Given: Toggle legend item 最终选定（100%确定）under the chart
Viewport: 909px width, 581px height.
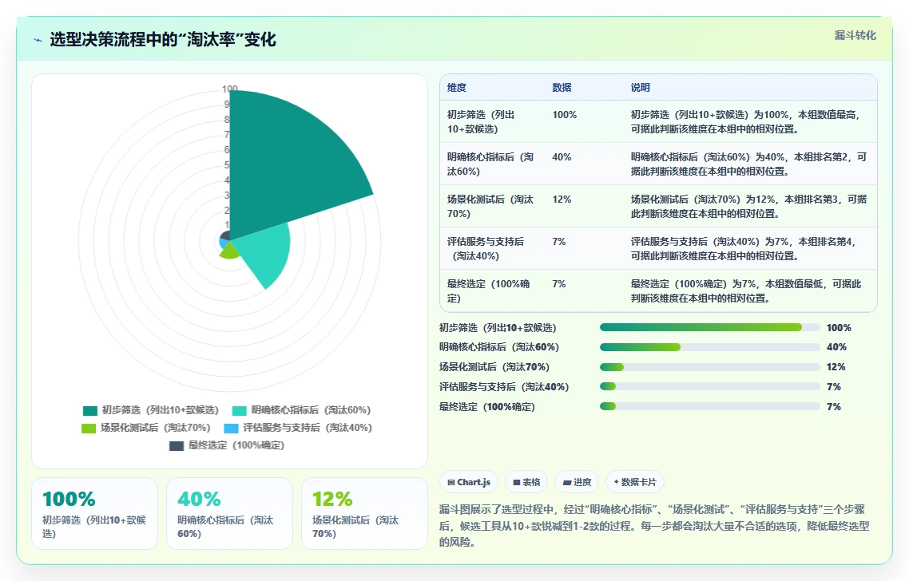Looking at the screenshot, I should pyautogui.click(x=227, y=445).
